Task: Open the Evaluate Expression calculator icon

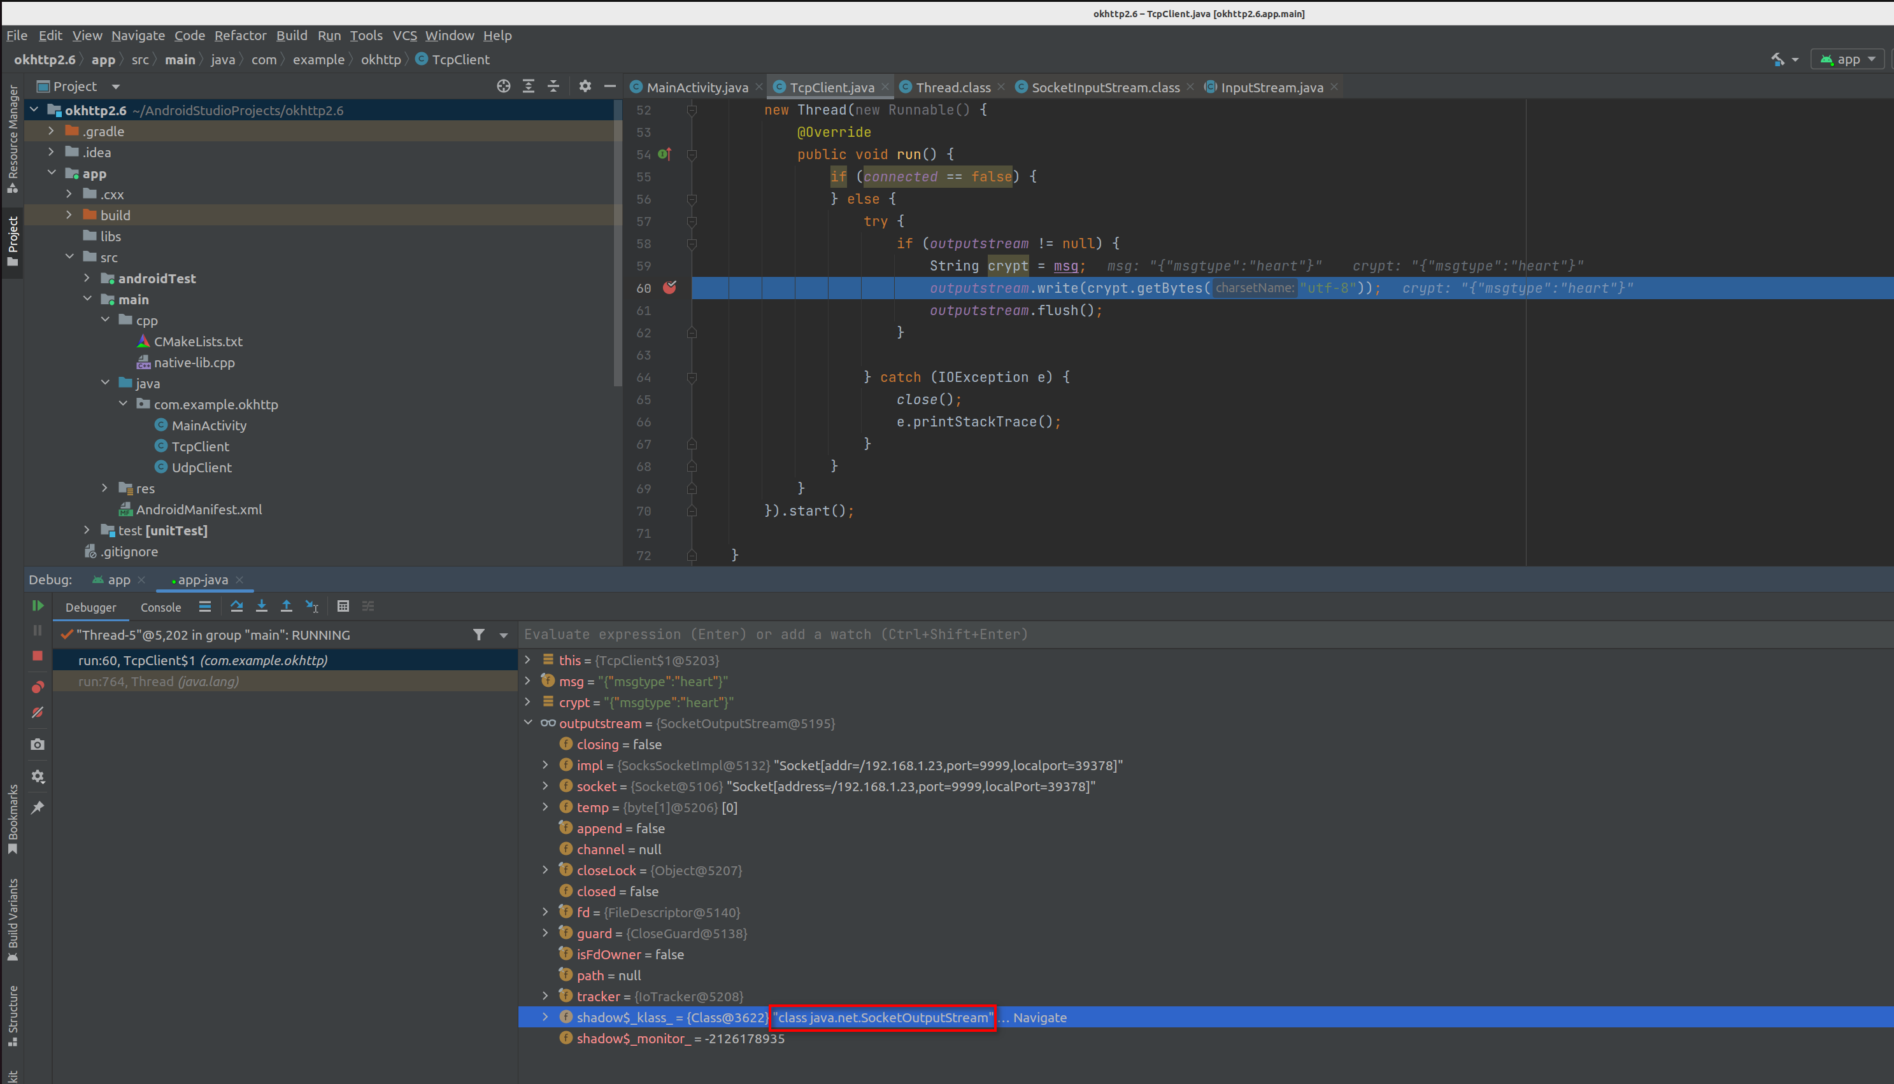Action: click(343, 607)
